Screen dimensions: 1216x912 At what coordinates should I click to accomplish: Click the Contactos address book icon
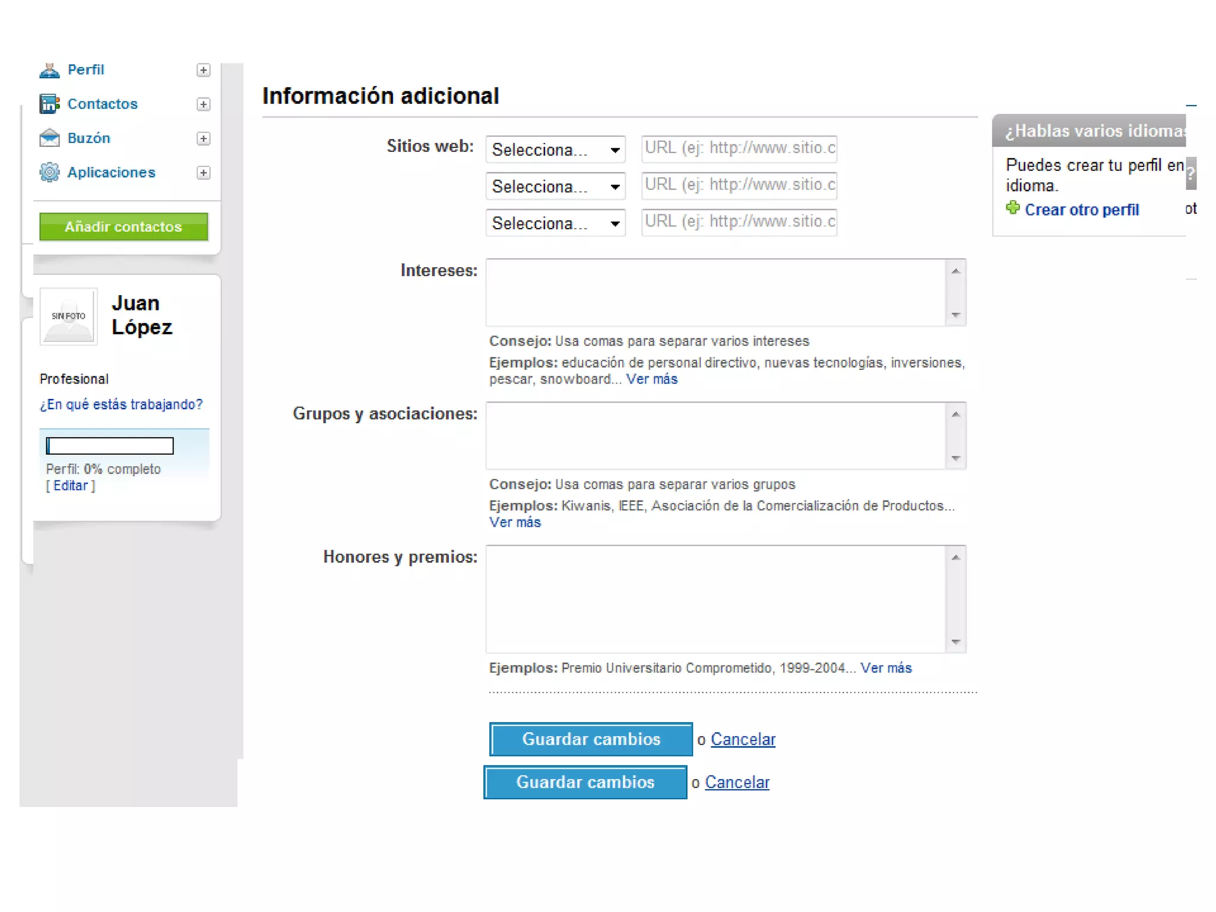tap(49, 104)
